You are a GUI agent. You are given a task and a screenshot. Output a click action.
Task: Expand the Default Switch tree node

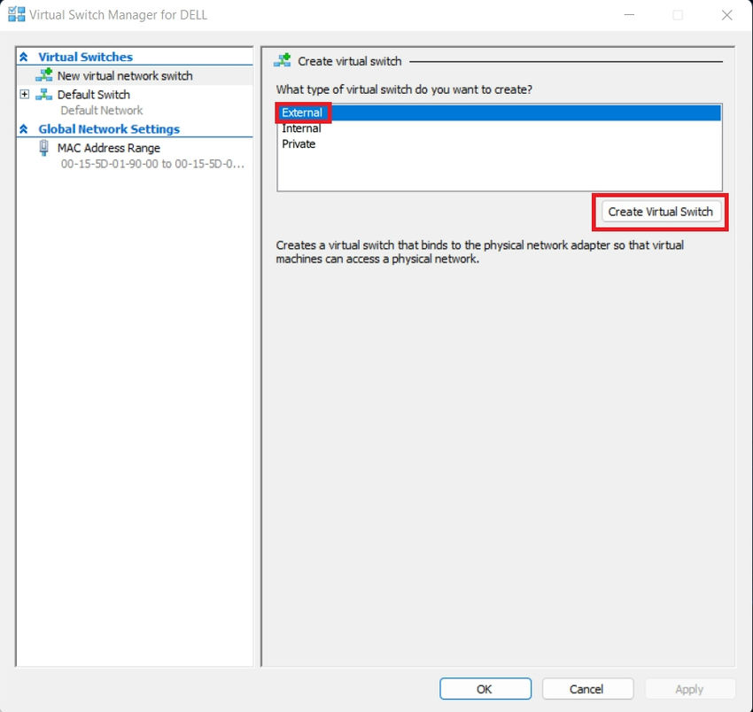click(x=23, y=94)
